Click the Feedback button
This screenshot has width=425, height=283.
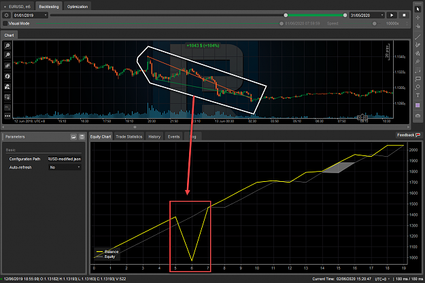[x=409, y=135]
